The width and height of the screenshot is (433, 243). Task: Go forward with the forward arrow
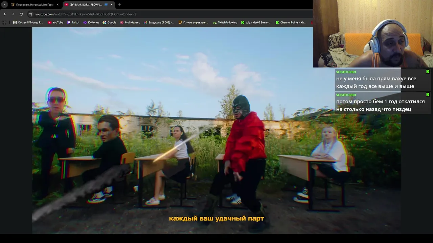pos(13,14)
